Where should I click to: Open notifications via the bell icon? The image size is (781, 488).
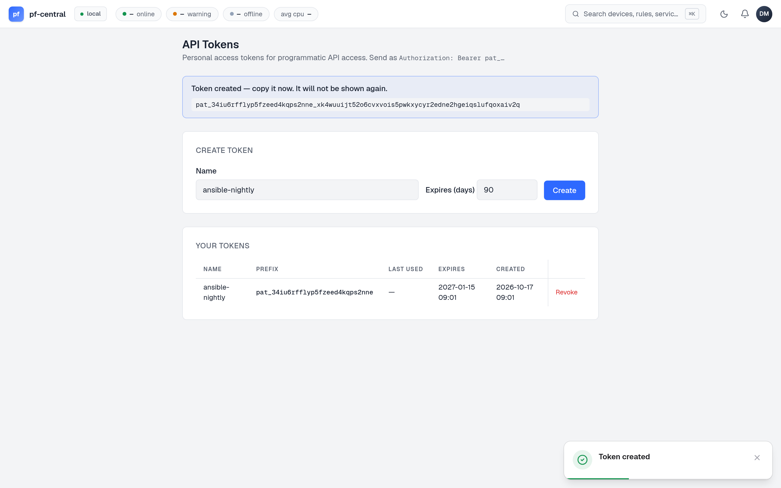(x=745, y=14)
